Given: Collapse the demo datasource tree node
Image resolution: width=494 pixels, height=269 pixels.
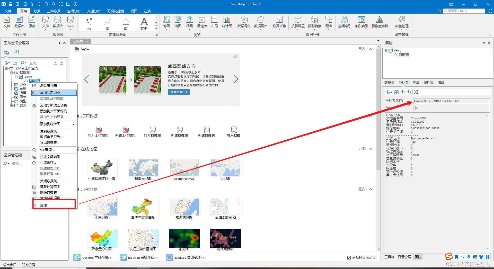Looking at the screenshot, I should (x=16, y=76).
